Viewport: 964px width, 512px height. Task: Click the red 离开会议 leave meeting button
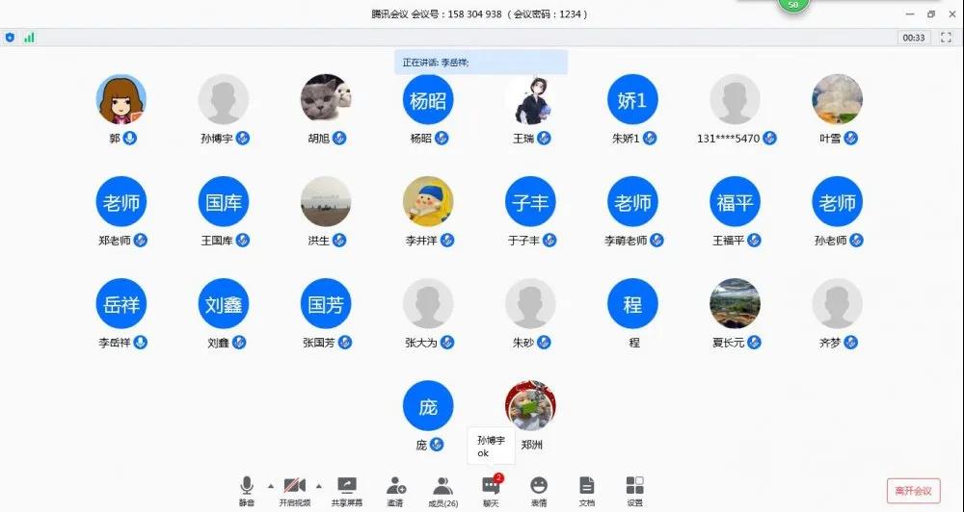(x=913, y=491)
